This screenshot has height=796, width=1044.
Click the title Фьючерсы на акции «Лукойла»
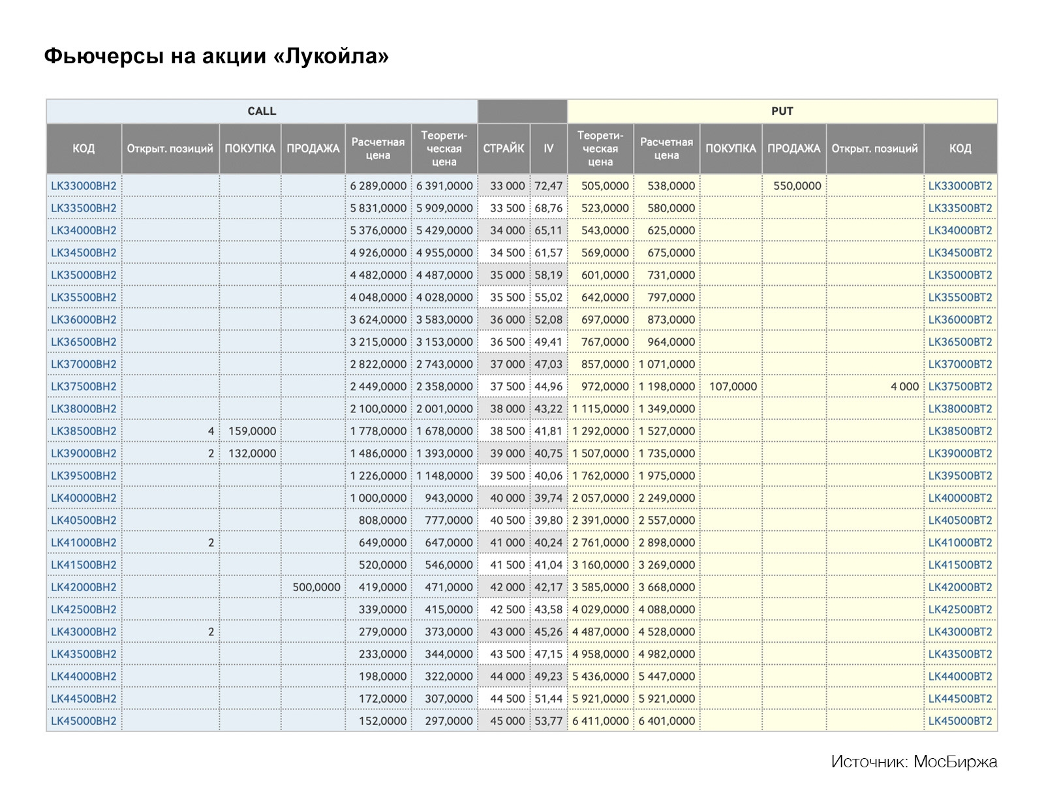coord(216,56)
